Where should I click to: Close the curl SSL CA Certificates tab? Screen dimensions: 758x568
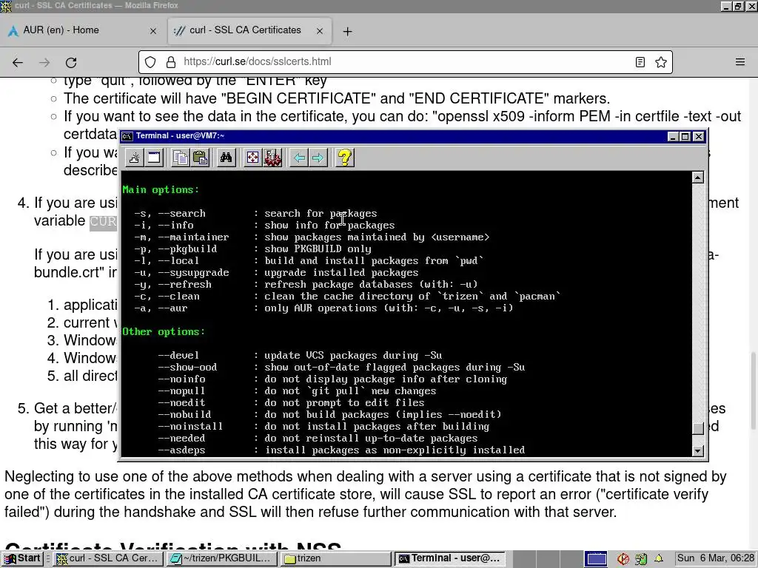pos(320,31)
